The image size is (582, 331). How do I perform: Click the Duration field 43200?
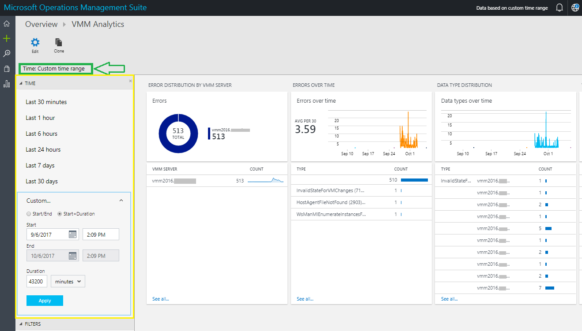[x=37, y=281]
